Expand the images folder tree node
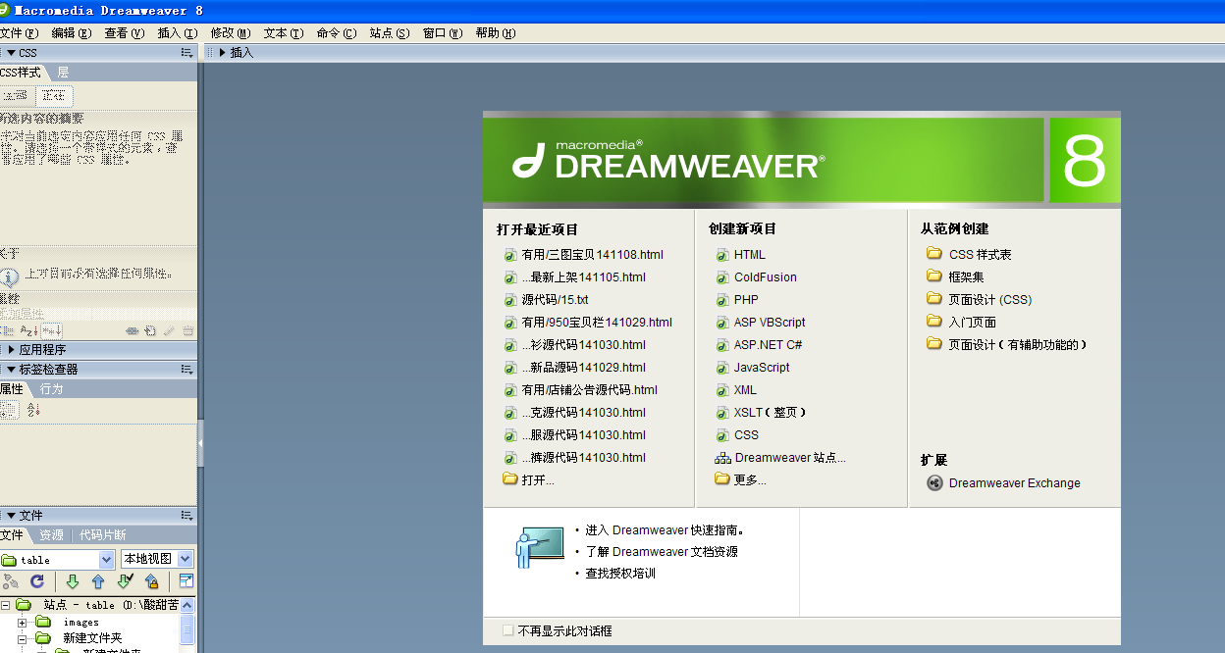Screen dimensions: 1225x653 [22, 623]
